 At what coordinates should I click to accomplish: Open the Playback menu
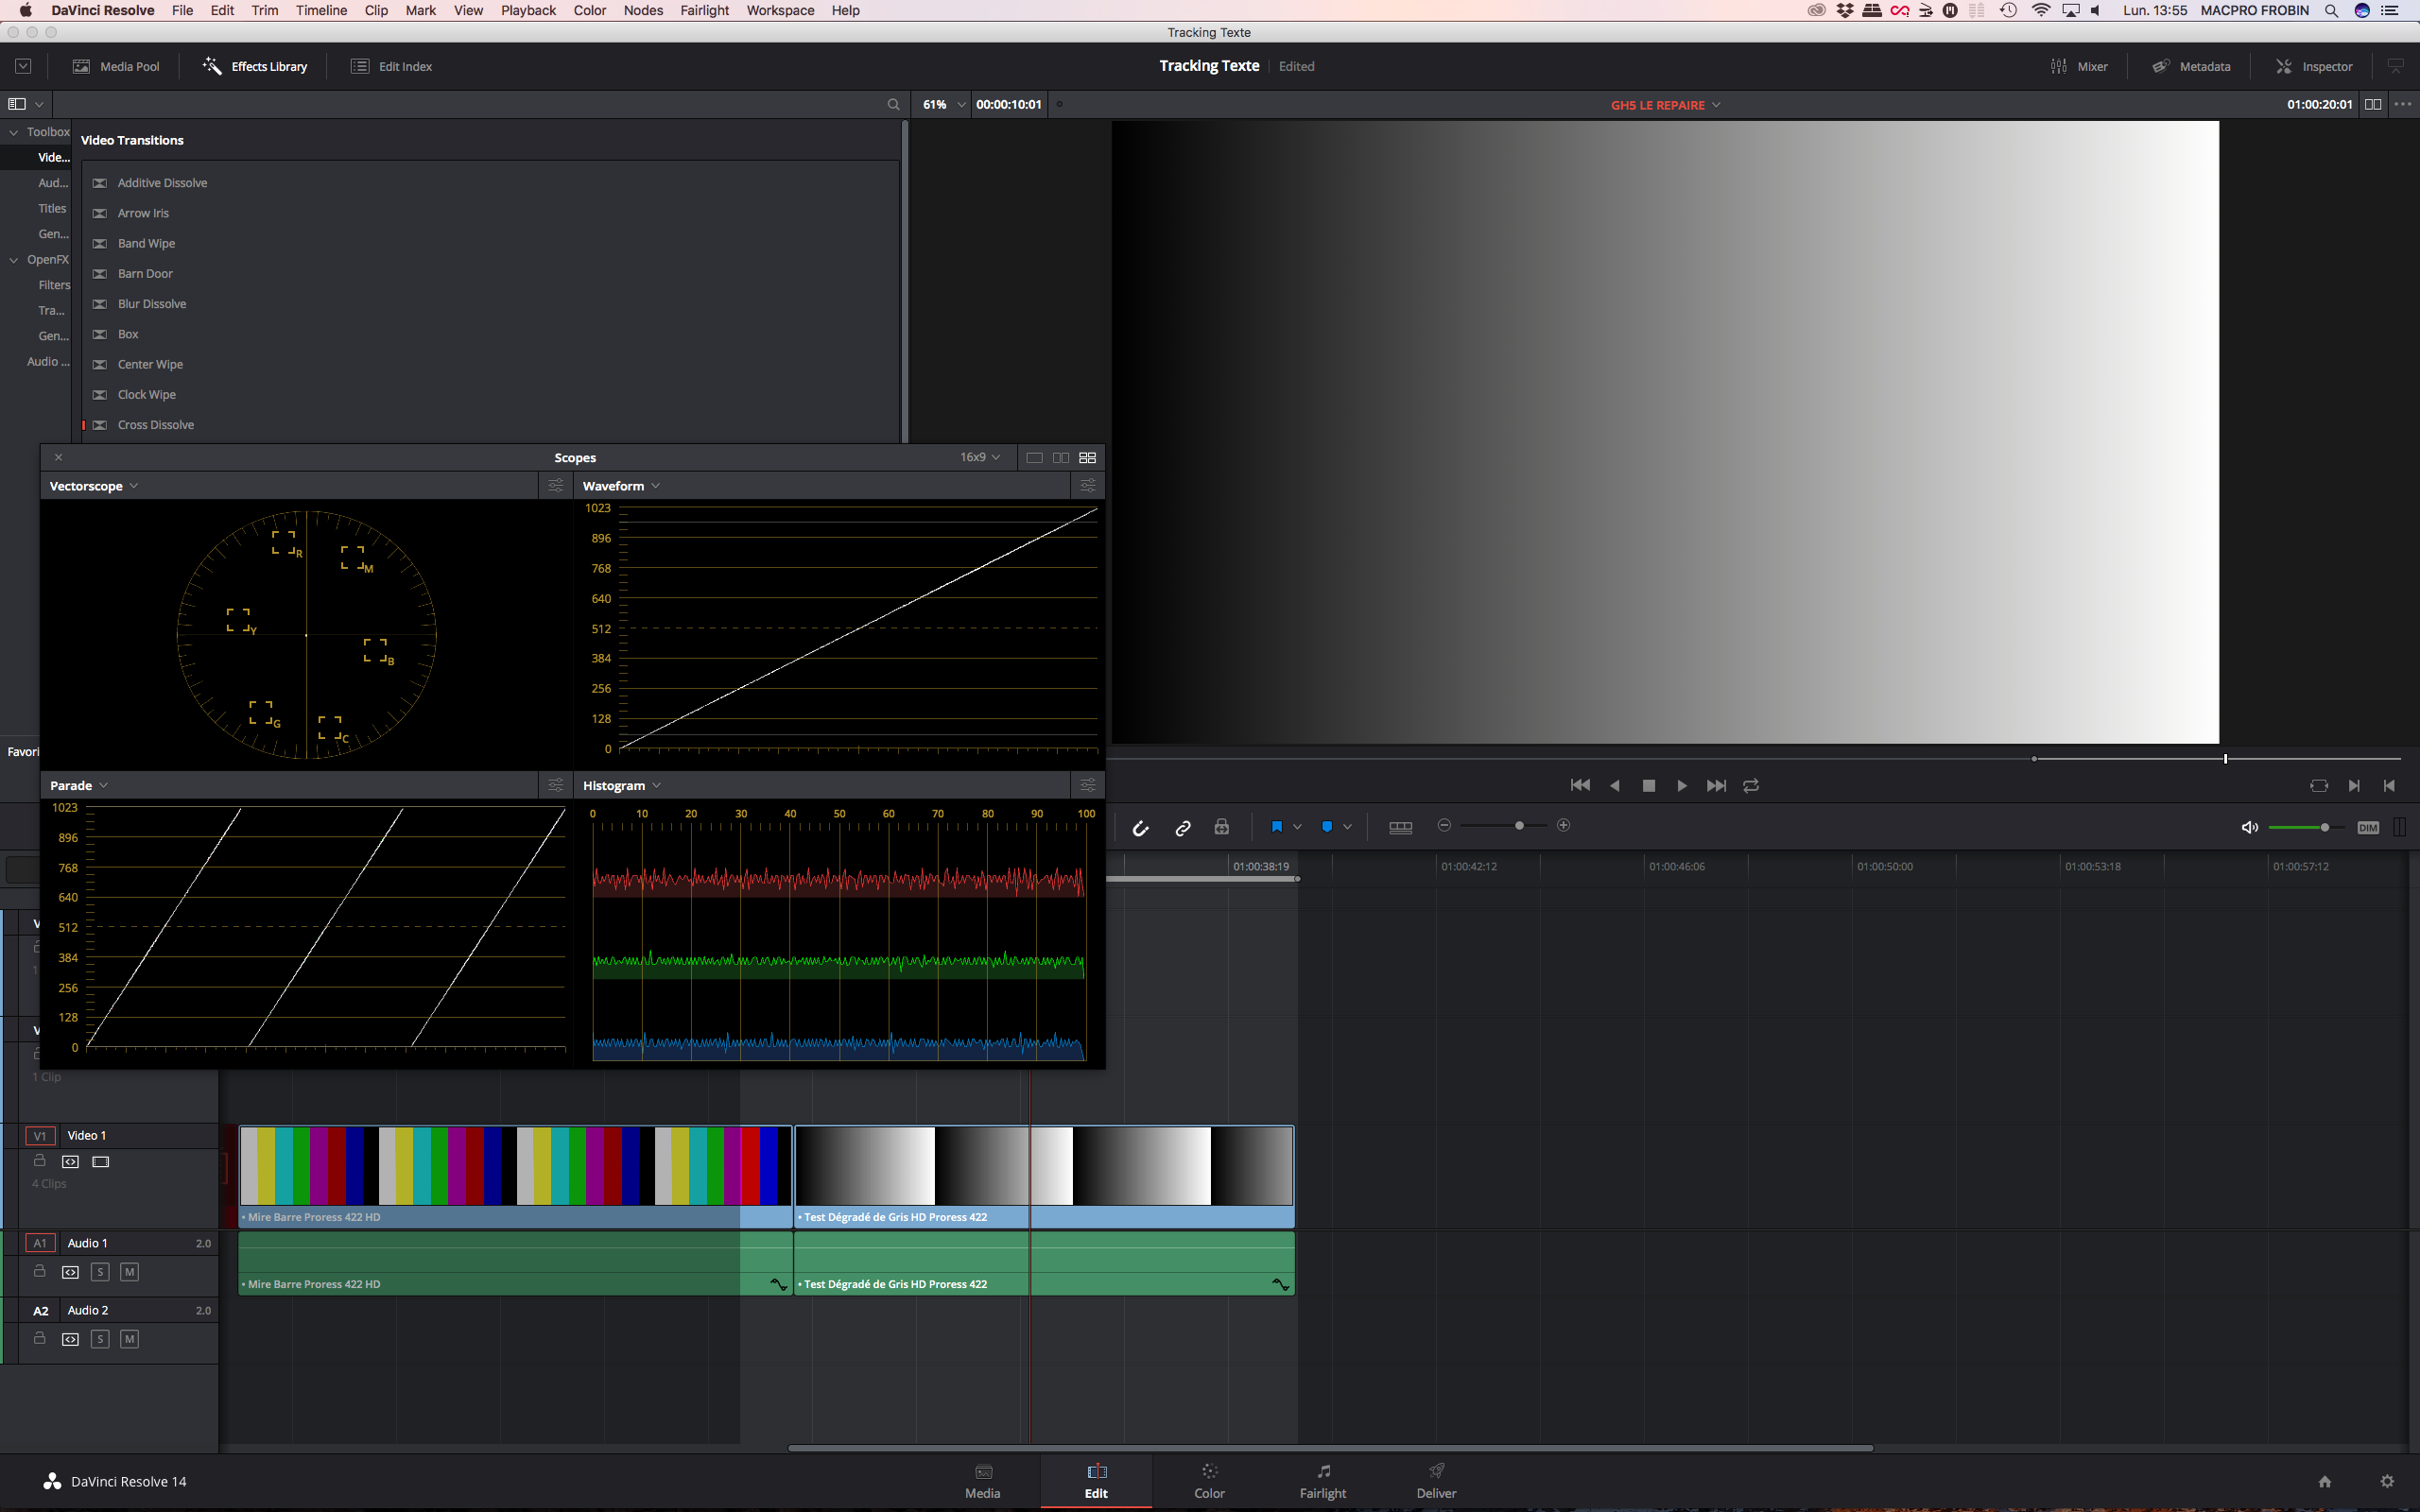point(528,10)
